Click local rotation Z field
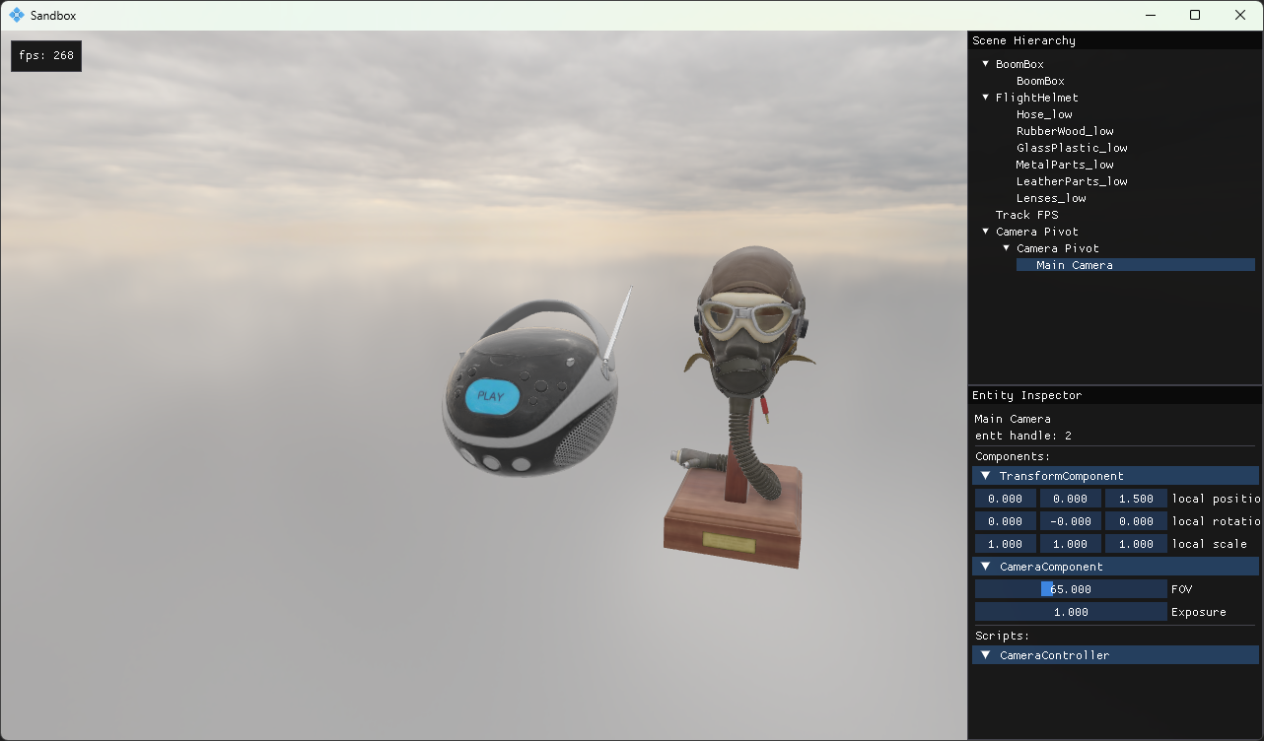The width and height of the screenshot is (1264, 741). pyautogui.click(x=1136, y=521)
